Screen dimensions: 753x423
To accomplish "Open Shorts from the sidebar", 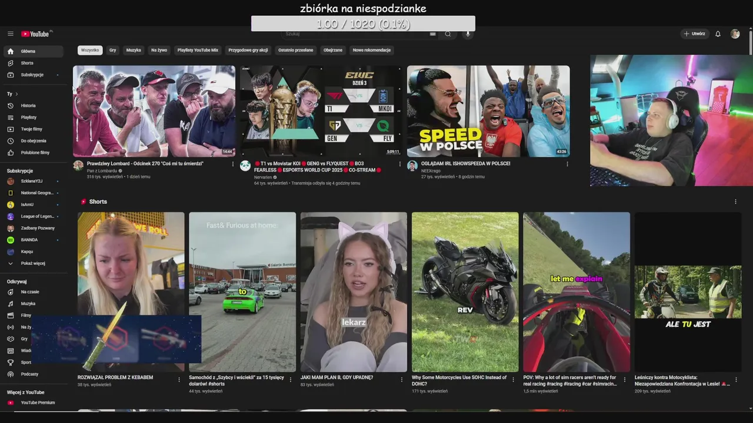I will (34, 63).
